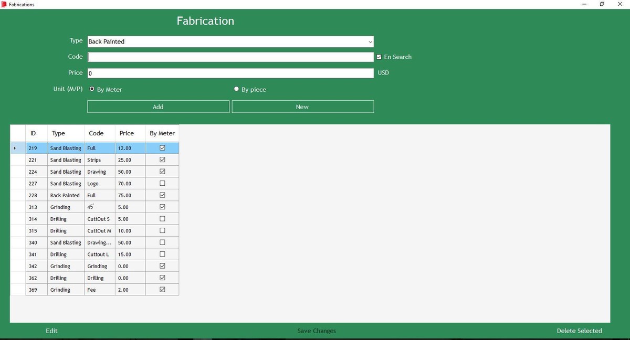This screenshot has width=630, height=340.
Task: Click the Code input field
Action: (x=230, y=57)
